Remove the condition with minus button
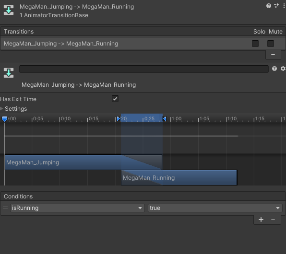Viewport: 286px width, 254px height. [x=273, y=219]
